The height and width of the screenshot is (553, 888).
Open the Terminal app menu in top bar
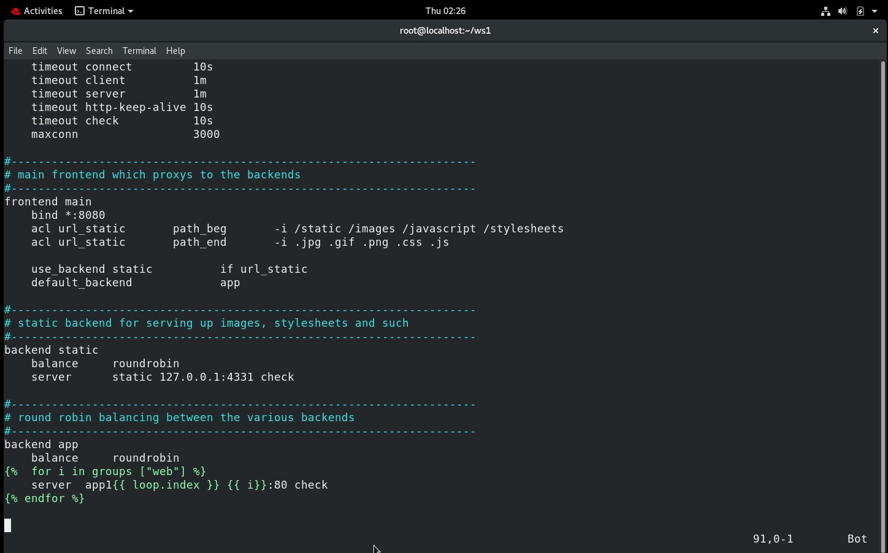tap(104, 11)
